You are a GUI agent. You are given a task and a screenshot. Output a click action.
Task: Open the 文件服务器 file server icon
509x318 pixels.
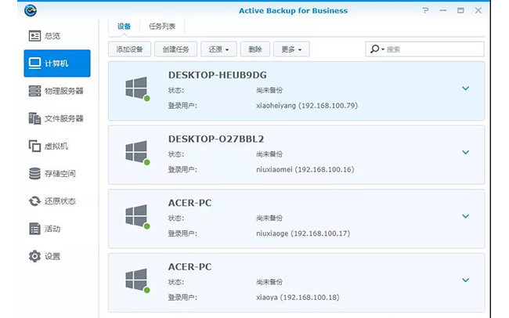34,118
